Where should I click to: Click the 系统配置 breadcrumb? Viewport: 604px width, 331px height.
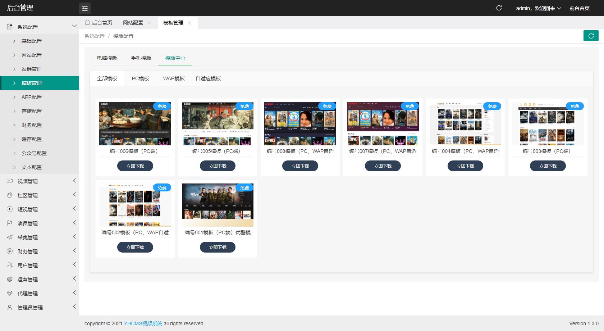click(x=95, y=36)
